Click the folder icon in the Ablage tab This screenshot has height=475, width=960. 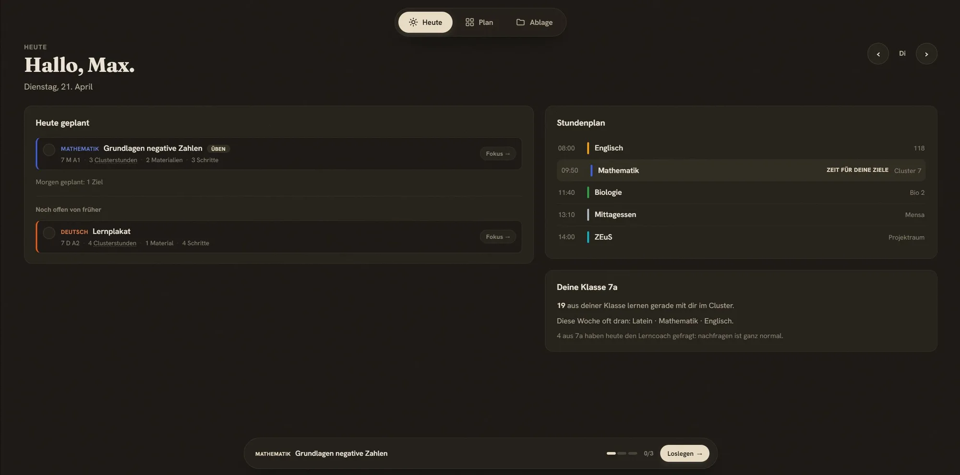pyautogui.click(x=520, y=22)
